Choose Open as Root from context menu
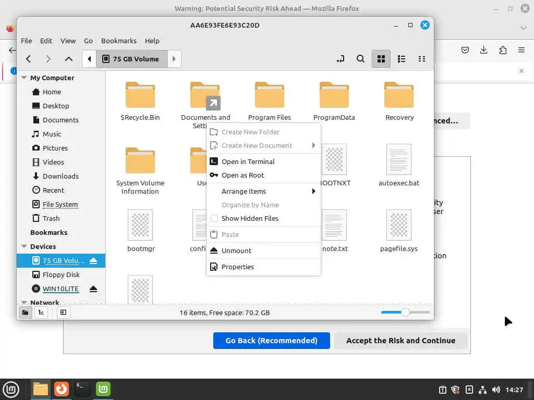Viewport: 534px width, 400px height. tap(263, 175)
